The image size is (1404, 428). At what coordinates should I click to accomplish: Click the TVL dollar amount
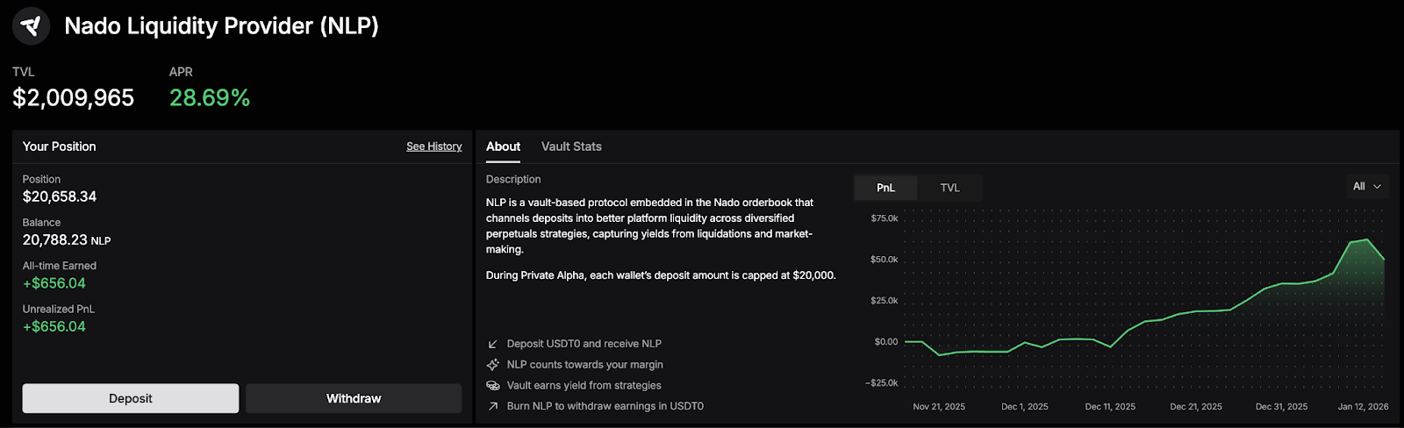pyautogui.click(x=74, y=98)
